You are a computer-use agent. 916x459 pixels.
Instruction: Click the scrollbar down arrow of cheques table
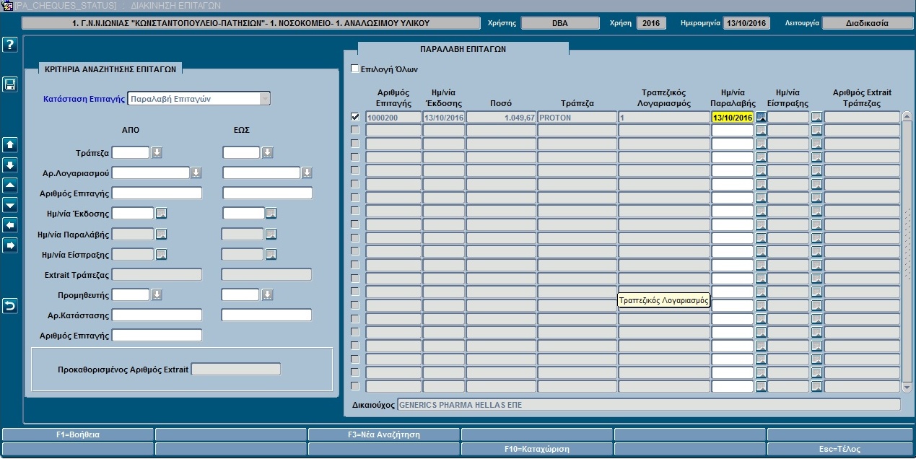[x=907, y=388]
